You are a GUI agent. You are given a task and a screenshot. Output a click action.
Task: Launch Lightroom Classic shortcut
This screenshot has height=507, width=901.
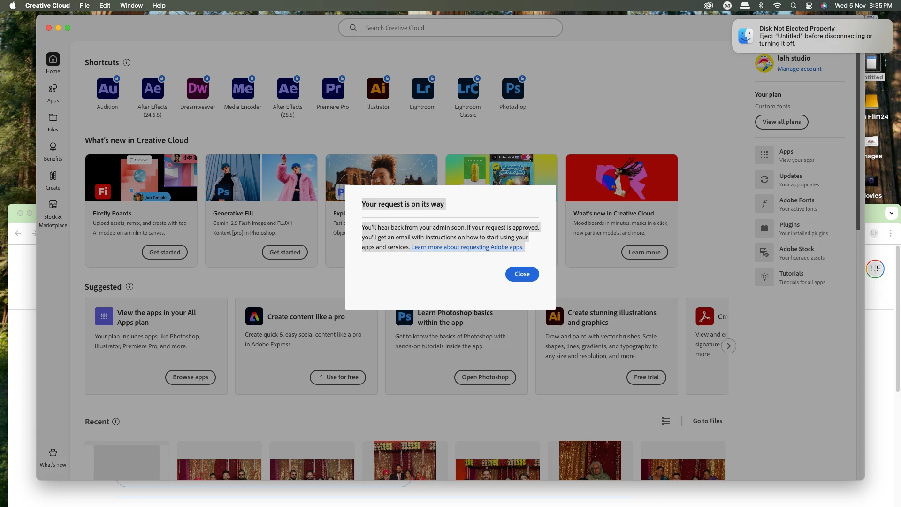click(468, 89)
